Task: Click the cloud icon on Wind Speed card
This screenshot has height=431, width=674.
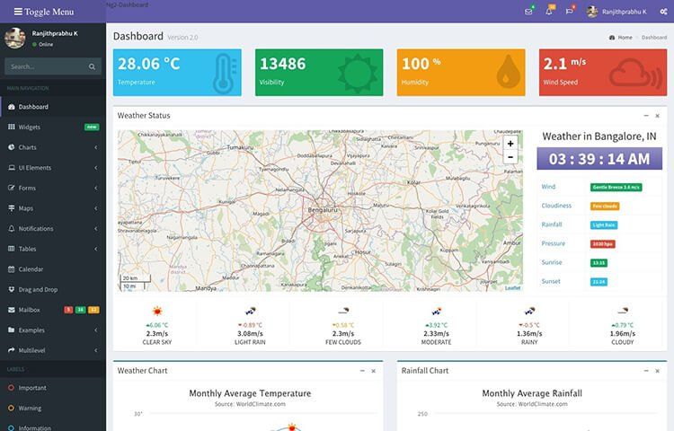Action: click(635, 74)
